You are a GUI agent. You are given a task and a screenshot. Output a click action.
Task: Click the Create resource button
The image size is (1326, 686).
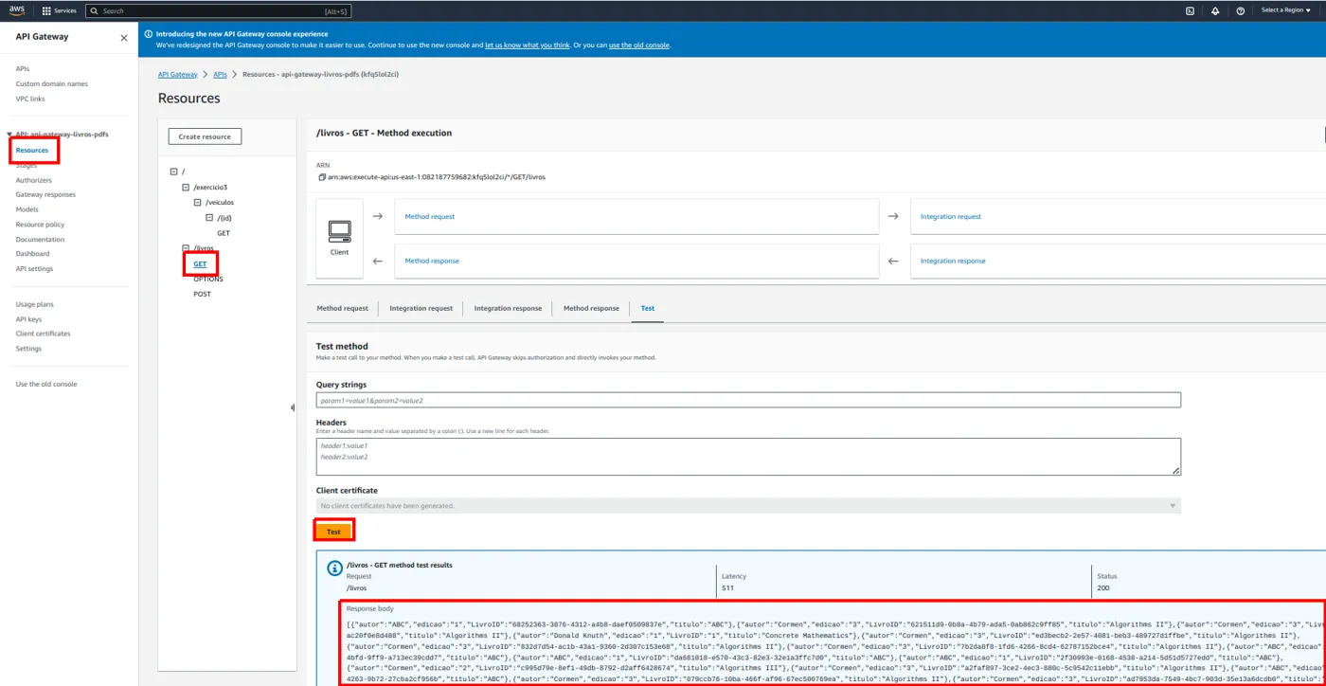[x=205, y=136]
